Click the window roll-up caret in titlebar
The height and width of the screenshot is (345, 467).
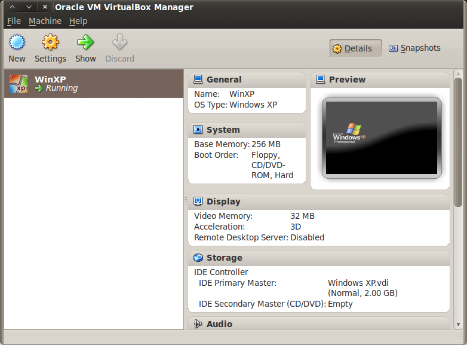click(12, 7)
